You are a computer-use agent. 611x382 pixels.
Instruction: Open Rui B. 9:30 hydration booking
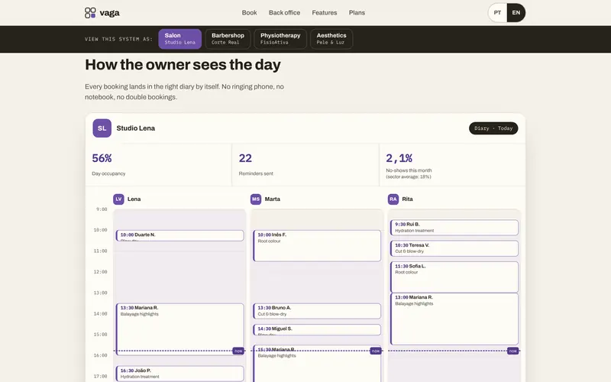[454, 228]
